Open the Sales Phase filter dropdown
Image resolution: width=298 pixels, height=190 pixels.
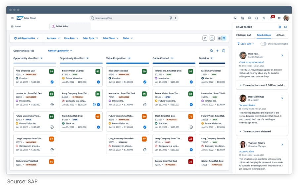click(x=110, y=38)
